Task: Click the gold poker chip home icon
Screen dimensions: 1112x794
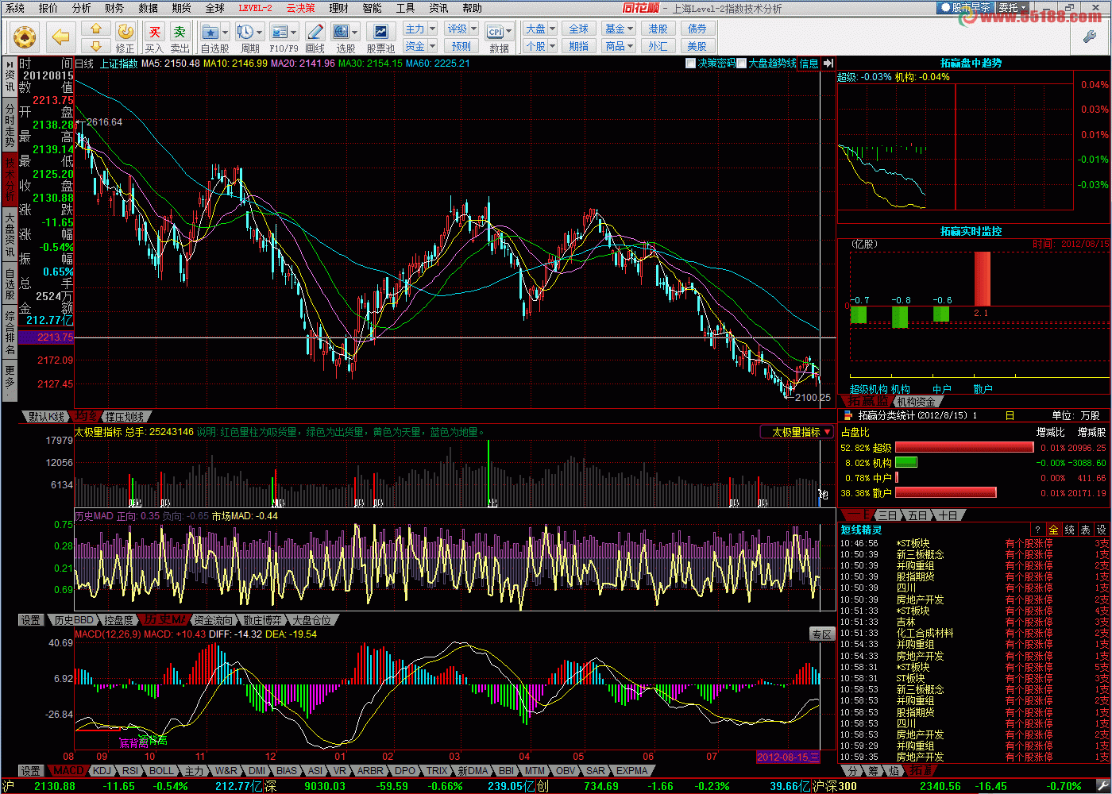Action: click(x=25, y=37)
